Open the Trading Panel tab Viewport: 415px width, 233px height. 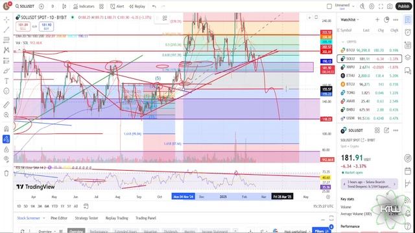click(146, 218)
